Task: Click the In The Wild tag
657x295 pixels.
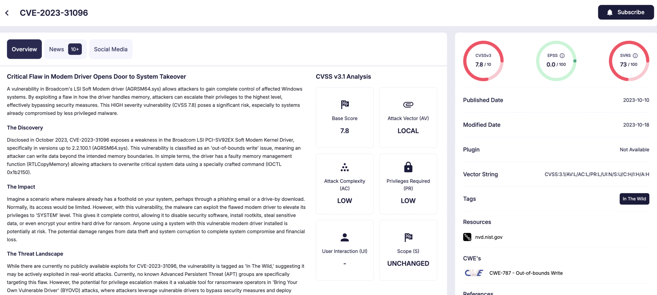Action: (634, 199)
